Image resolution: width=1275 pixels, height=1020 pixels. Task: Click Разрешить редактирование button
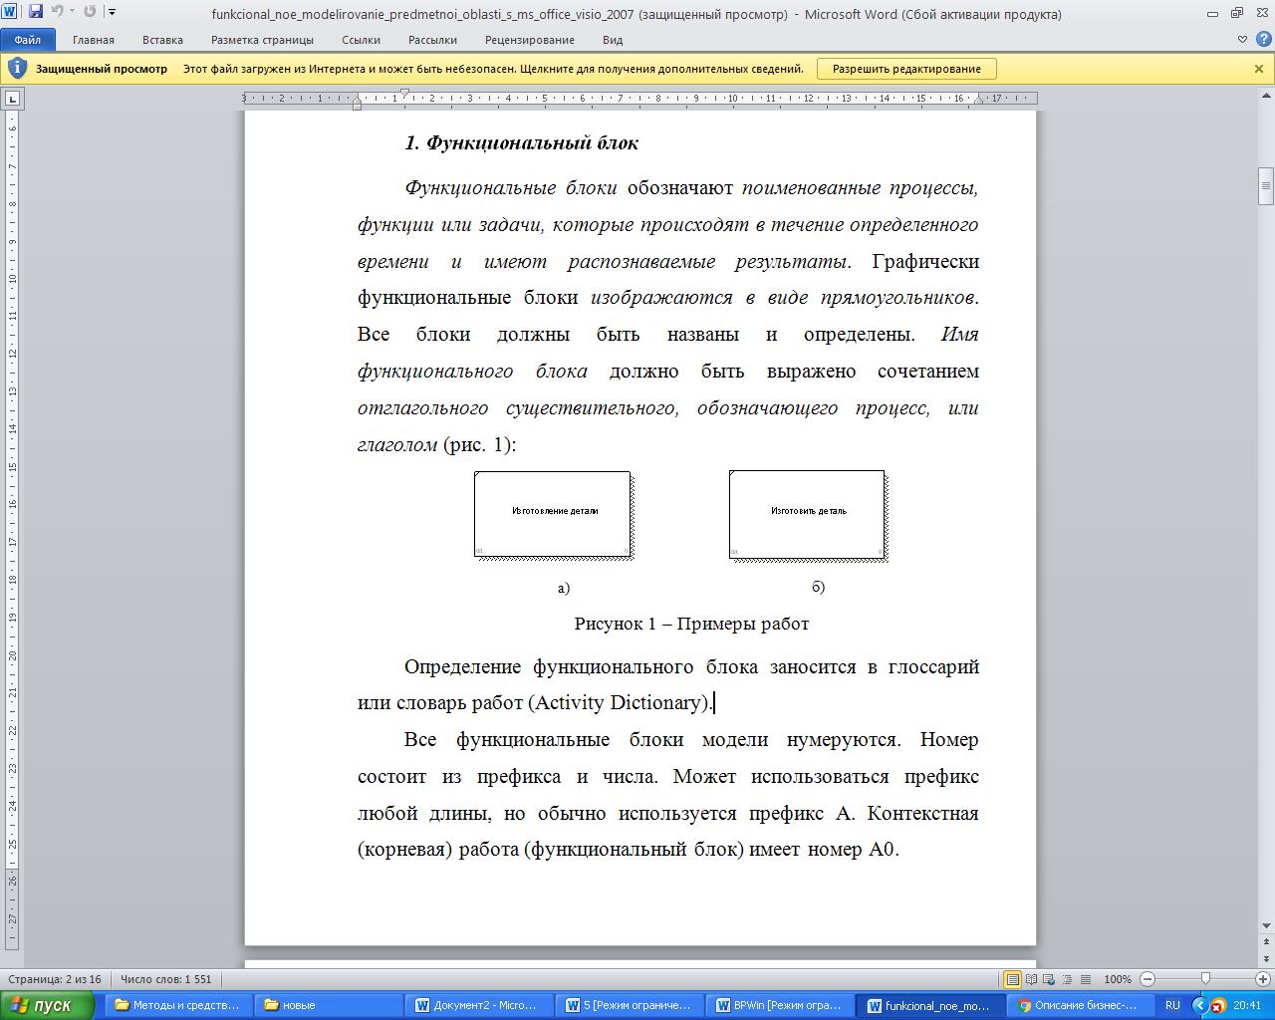(x=906, y=69)
